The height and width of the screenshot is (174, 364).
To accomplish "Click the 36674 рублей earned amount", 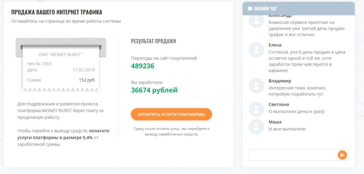I will tap(154, 90).
